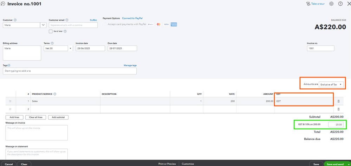Expand the Customer dropdown arrow
Image resolution: width=351 pixels, height=166 pixels.
(x=43, y=25)
